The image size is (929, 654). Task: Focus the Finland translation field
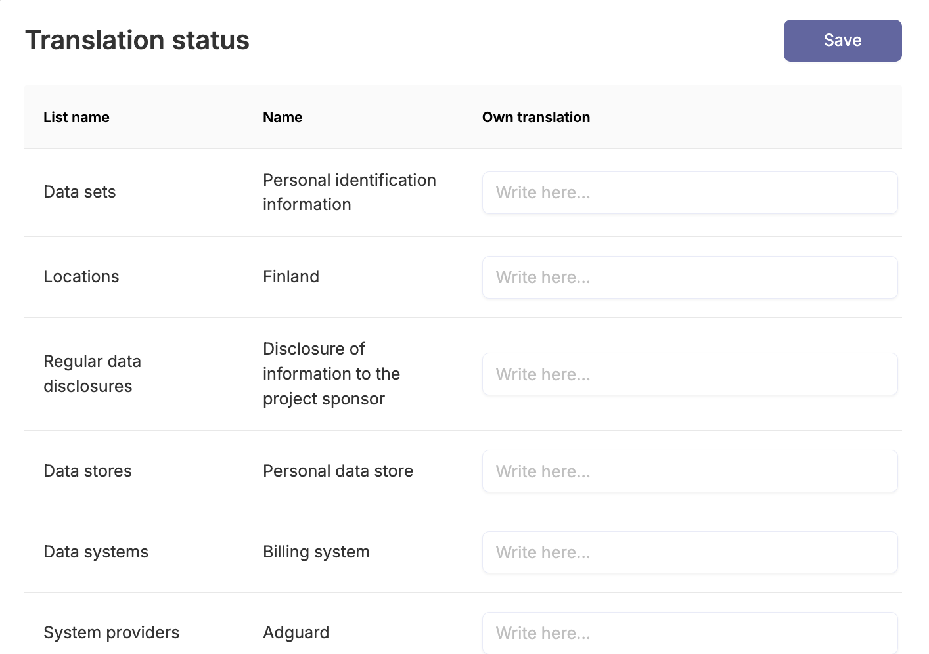point(690,277)
